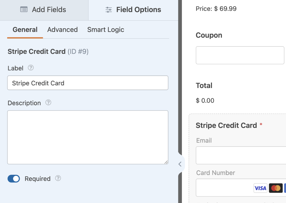The image size is (286, 203).
Task: Select the General sub-tab
Action: pos(25,30)
